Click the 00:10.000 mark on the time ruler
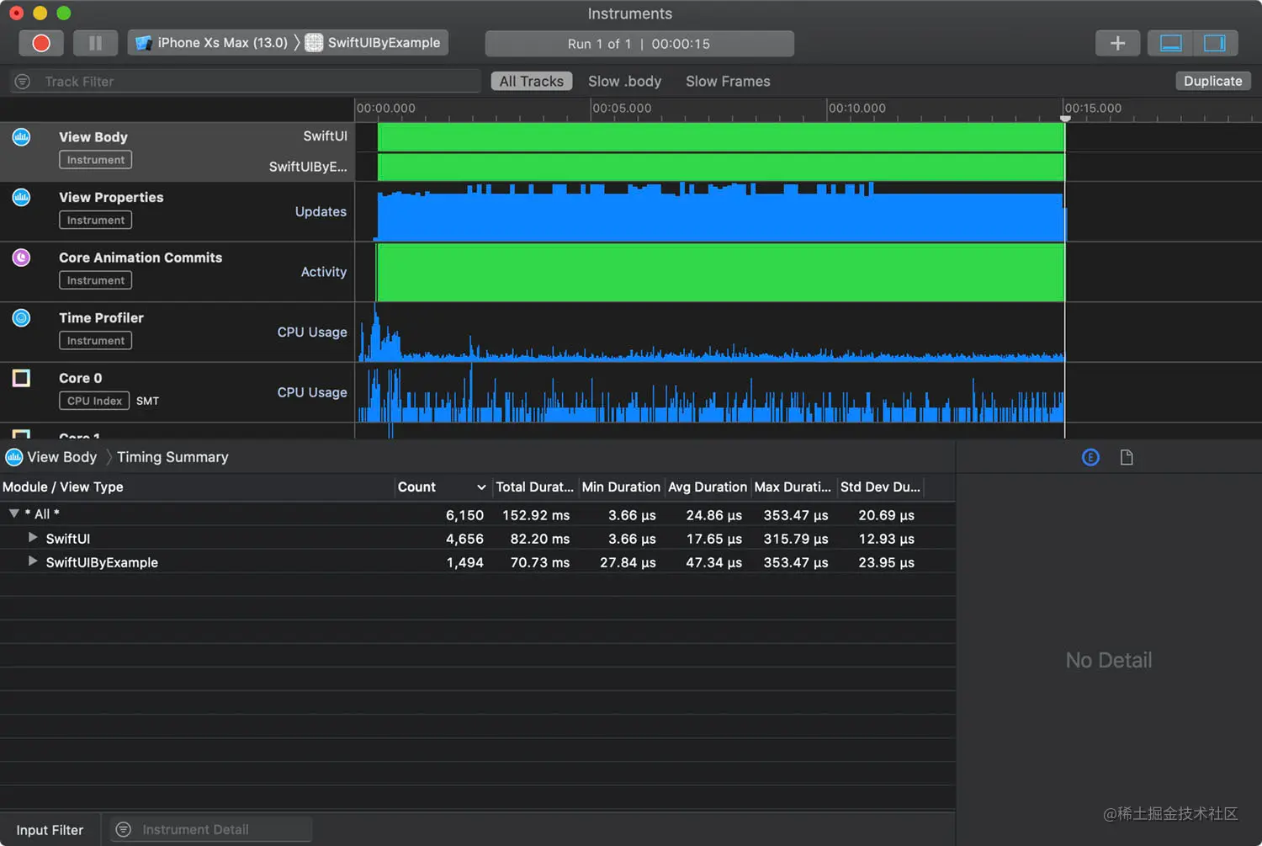 857,108
